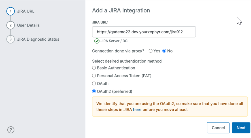The width and height of the screenshot is (251, 138).
Task: Choose Personal Access Token (PAT) option
Action: (94, 76)
